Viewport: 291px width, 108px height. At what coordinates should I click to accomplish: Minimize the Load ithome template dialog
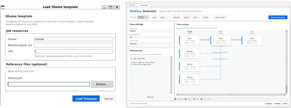[x=105, y=7]
